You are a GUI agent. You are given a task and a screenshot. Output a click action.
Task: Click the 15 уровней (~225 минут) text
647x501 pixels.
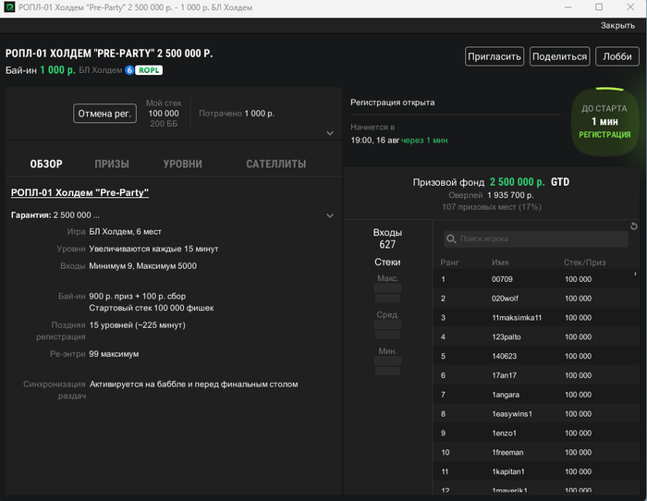click(138, 325)
